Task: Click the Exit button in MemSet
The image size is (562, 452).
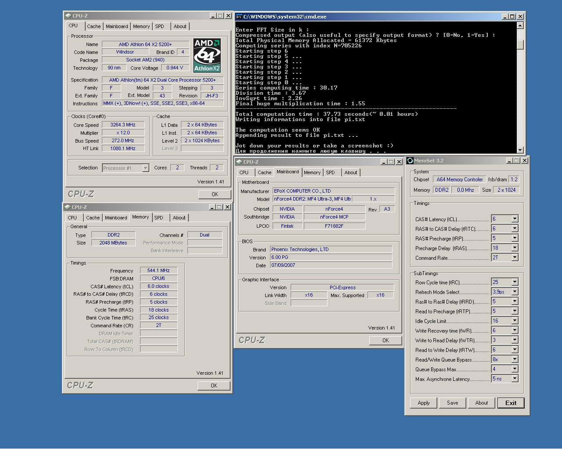Action: (x=511, y=403)
